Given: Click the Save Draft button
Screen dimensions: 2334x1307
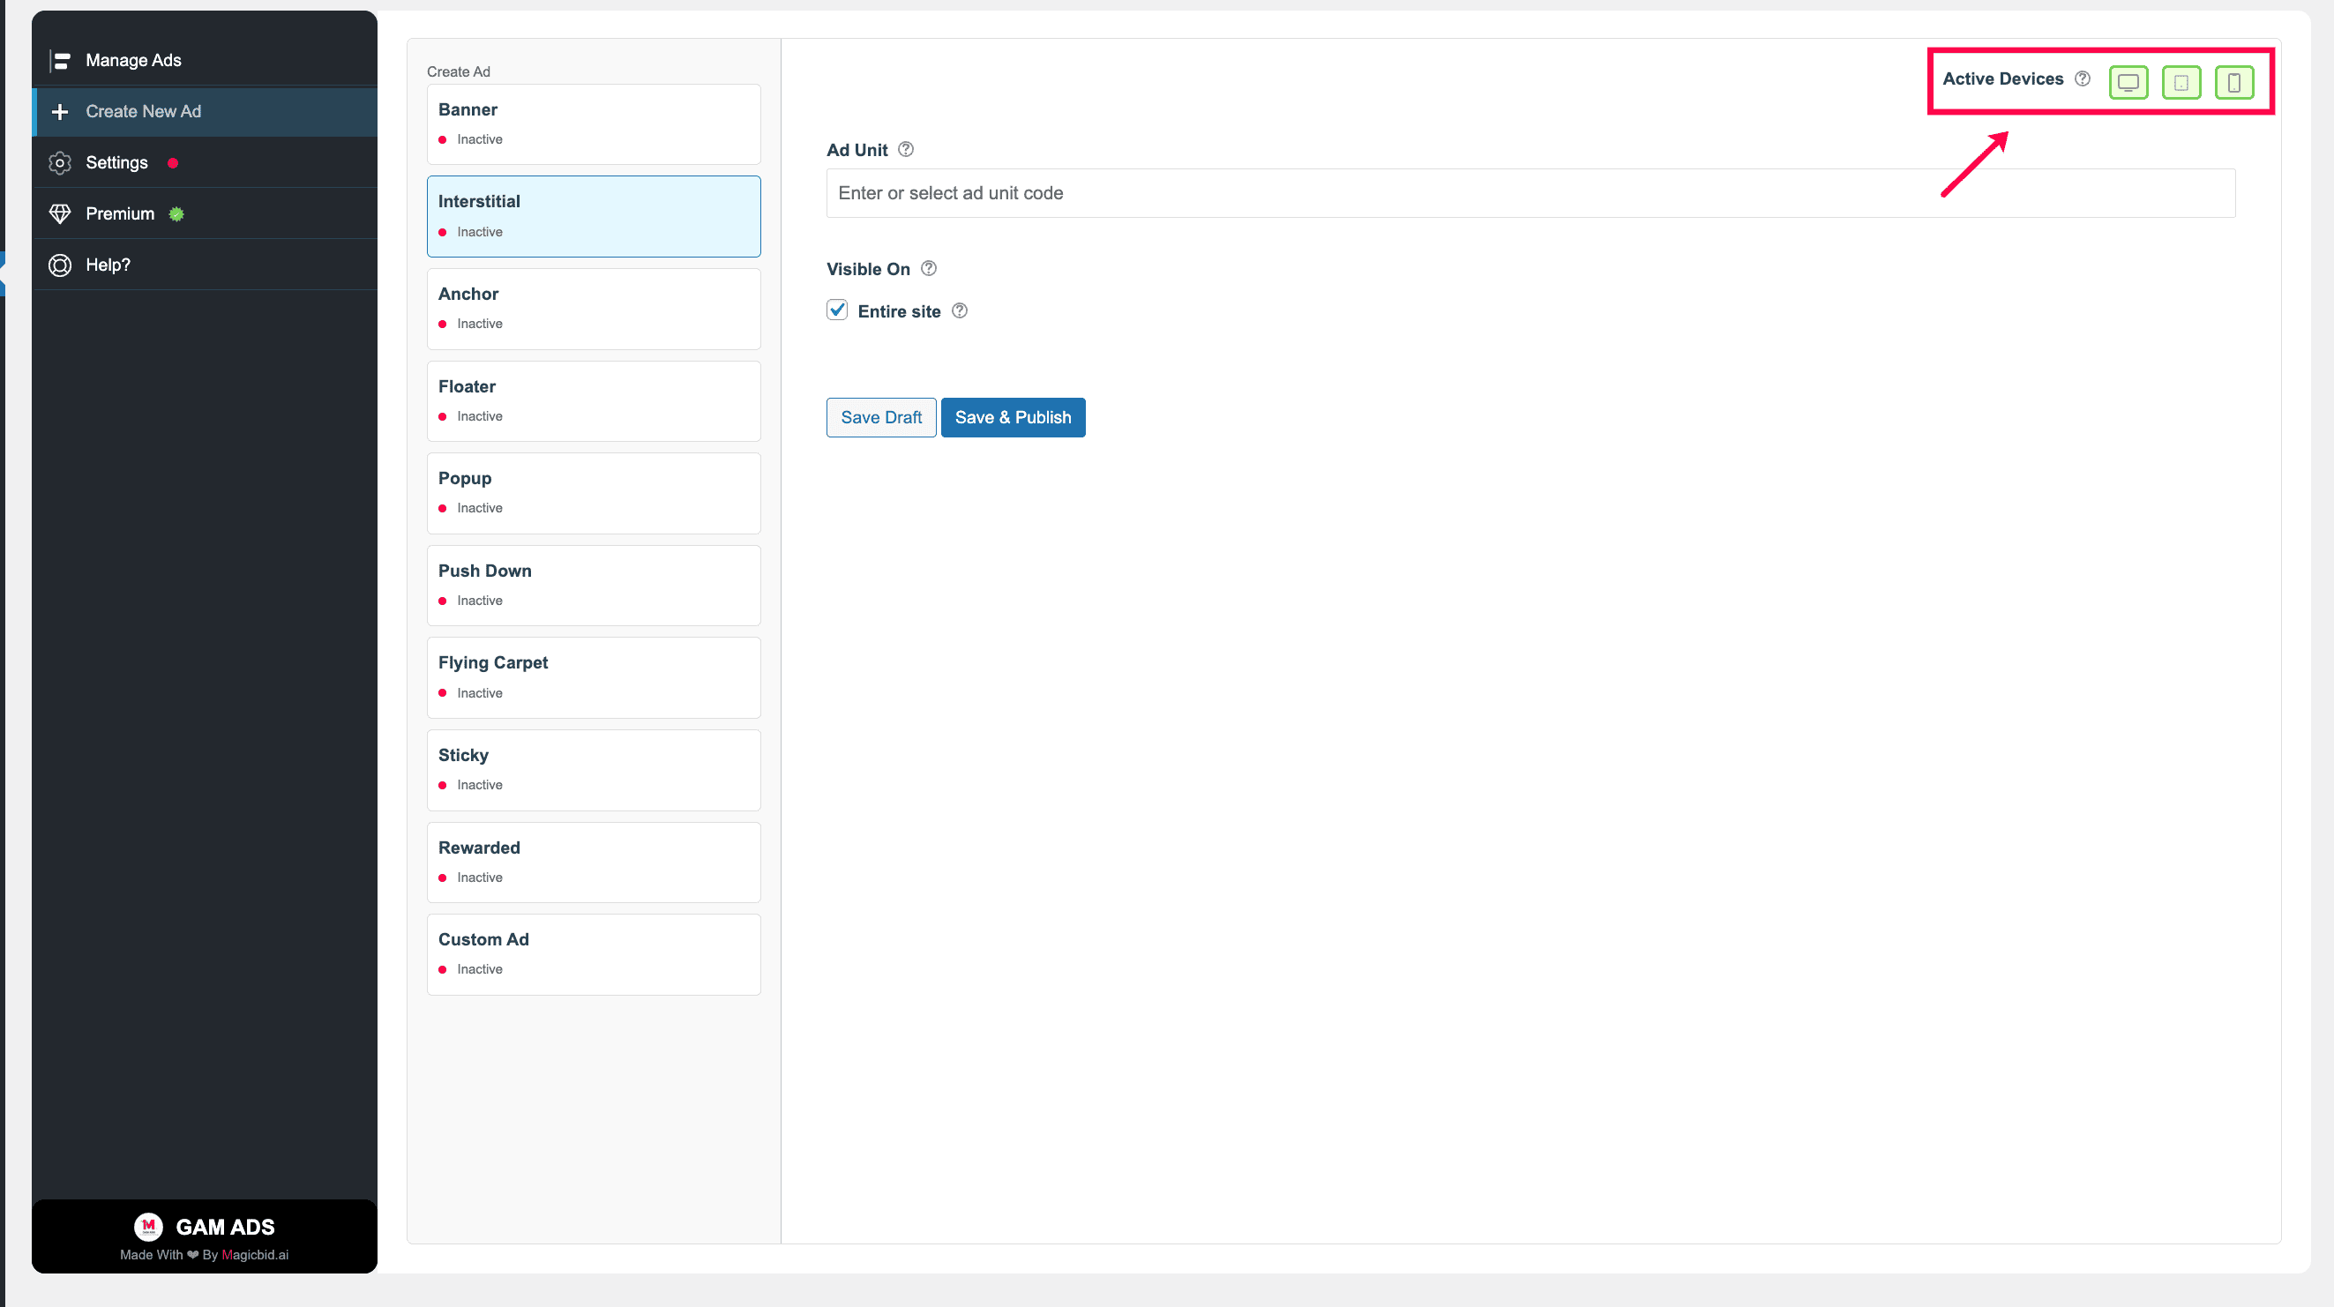Looking at the screenshot, I should (880, 417).
